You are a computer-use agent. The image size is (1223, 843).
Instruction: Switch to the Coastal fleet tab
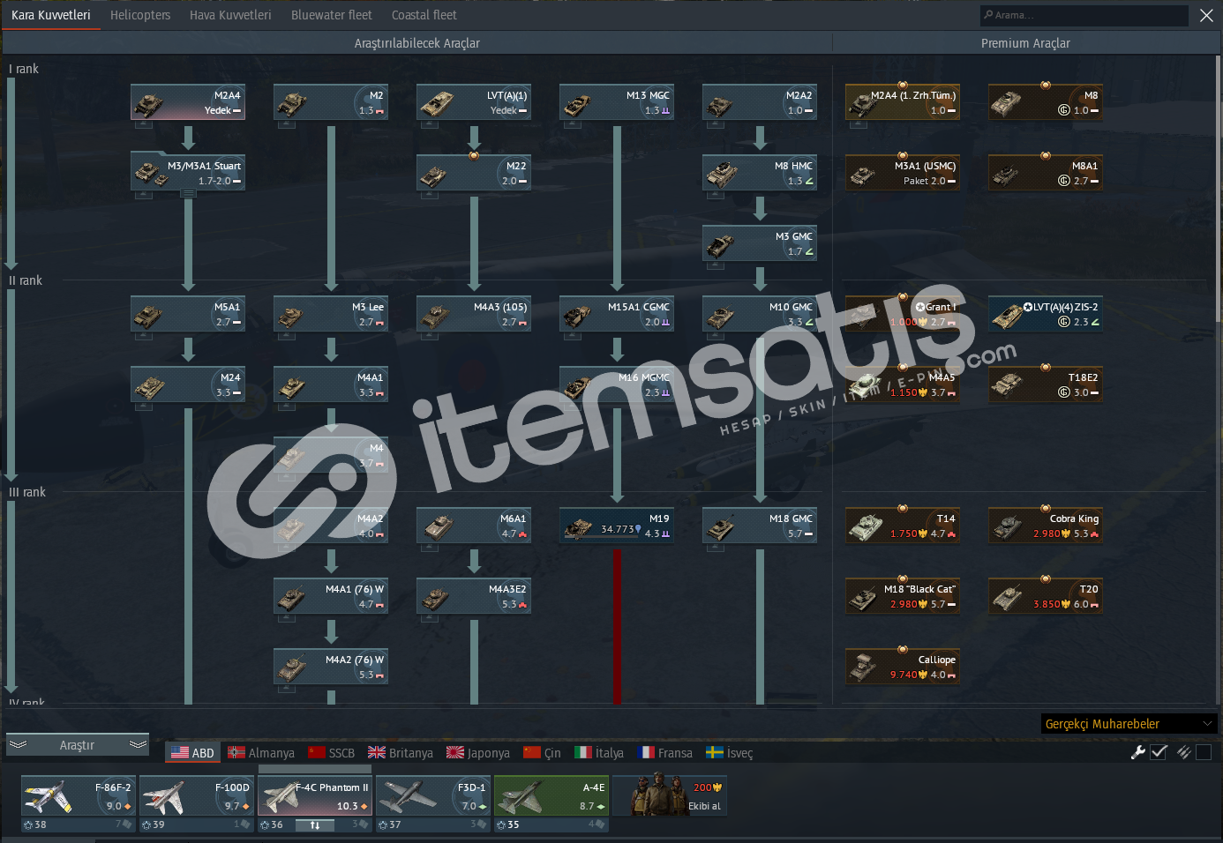(x=424, y=15)
